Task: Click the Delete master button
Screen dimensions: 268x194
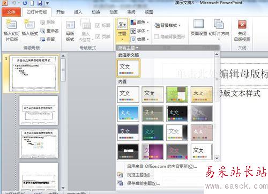Action: (48, 23)
